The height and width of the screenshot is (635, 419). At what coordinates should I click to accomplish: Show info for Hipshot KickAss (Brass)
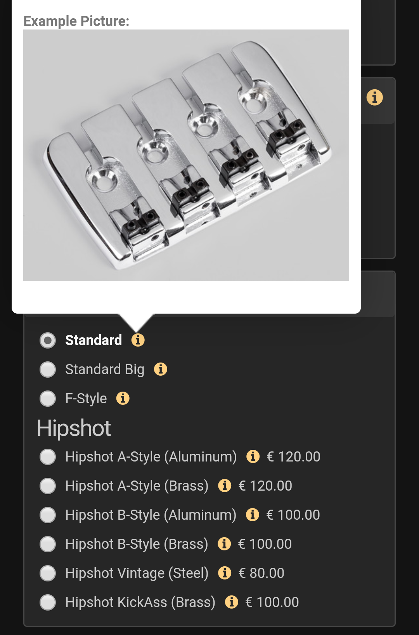pos(232,602)
